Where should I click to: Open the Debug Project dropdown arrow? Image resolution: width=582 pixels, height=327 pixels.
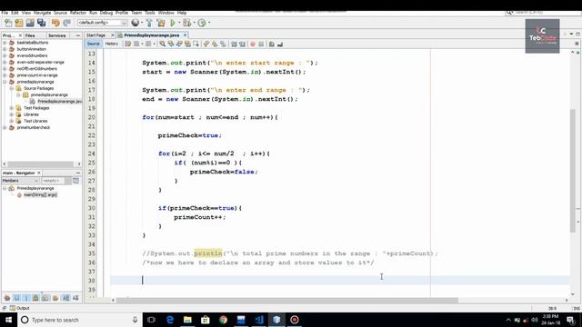tap(194, 23)
